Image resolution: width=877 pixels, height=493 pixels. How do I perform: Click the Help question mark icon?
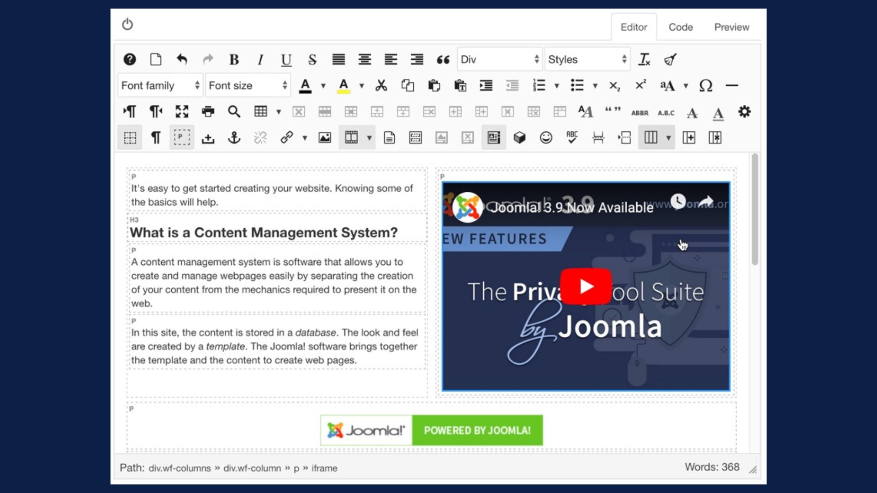pos(130,59)
